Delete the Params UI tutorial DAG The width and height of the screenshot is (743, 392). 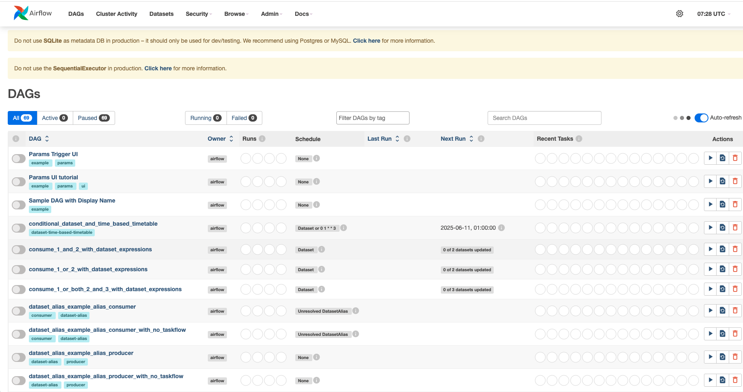(x=735, y=181)
